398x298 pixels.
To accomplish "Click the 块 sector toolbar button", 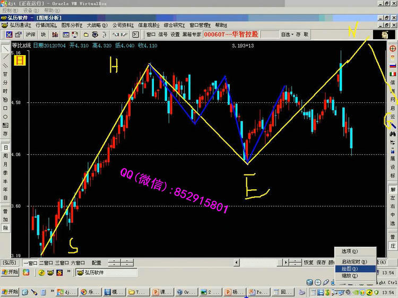I will point(43,34).
